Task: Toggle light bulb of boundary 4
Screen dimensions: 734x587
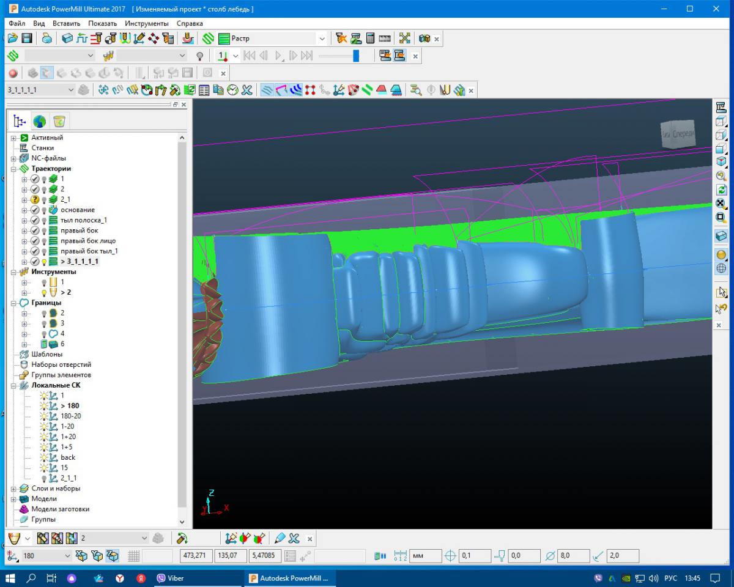Action: pyautogui.click(x=44, y=334)
